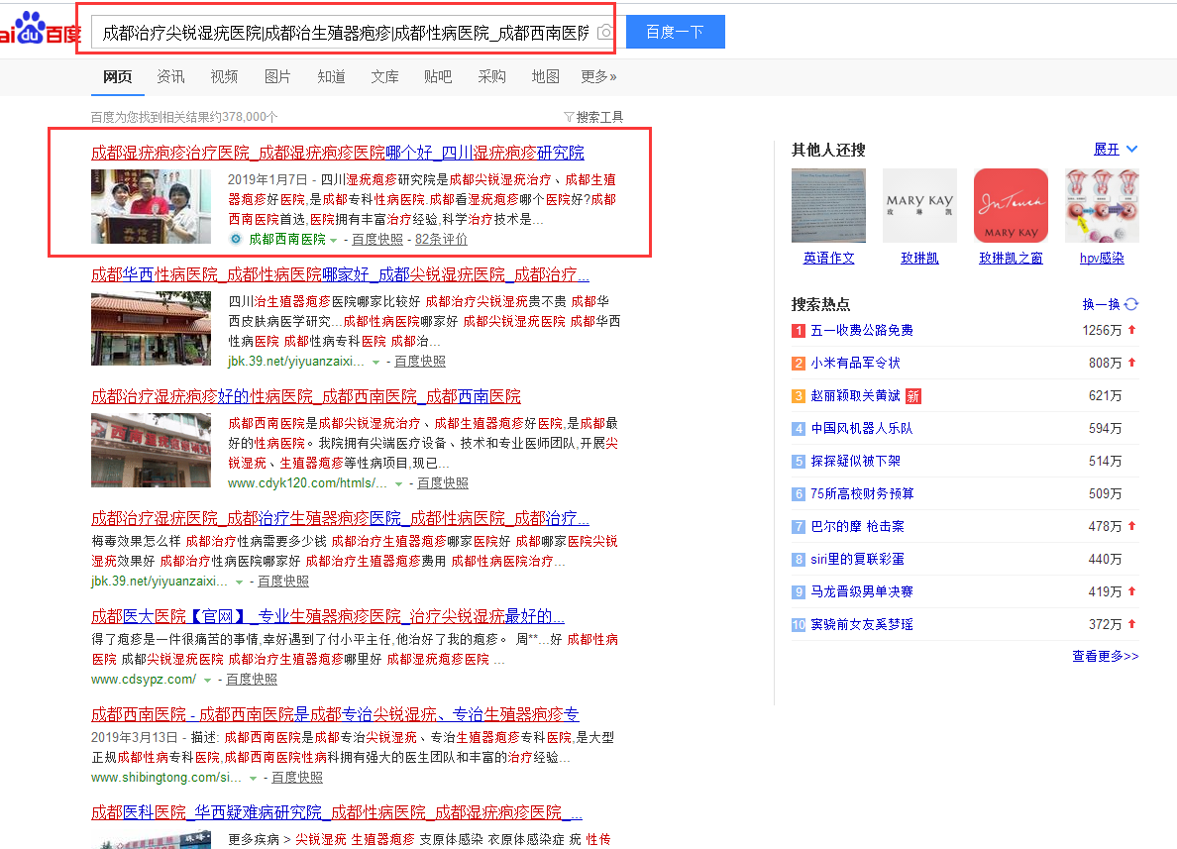The image size is (1177, 849).
Task: Open the 更多» menu
Action: click(x=598, y=76)
